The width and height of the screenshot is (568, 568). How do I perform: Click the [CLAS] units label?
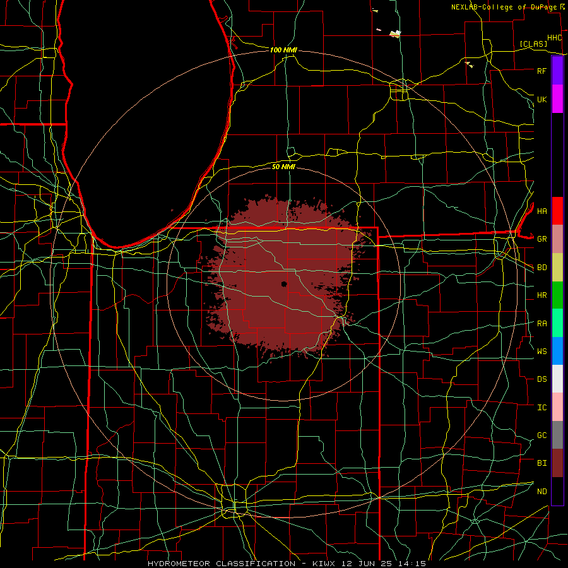point(533,44)
